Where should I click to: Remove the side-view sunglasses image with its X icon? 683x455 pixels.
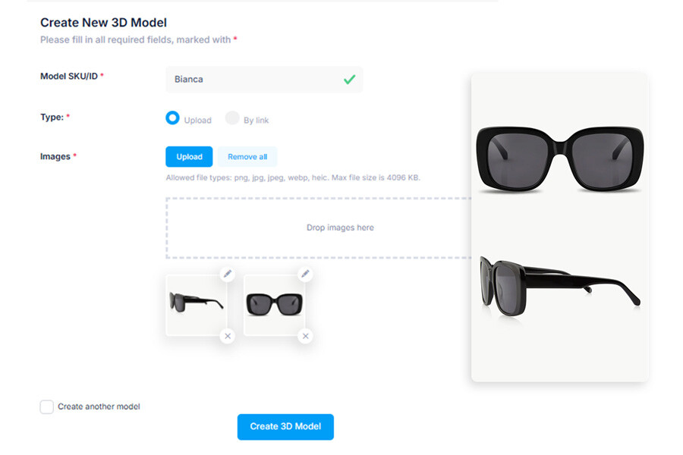pyautogui.click(x=227, y=336)
